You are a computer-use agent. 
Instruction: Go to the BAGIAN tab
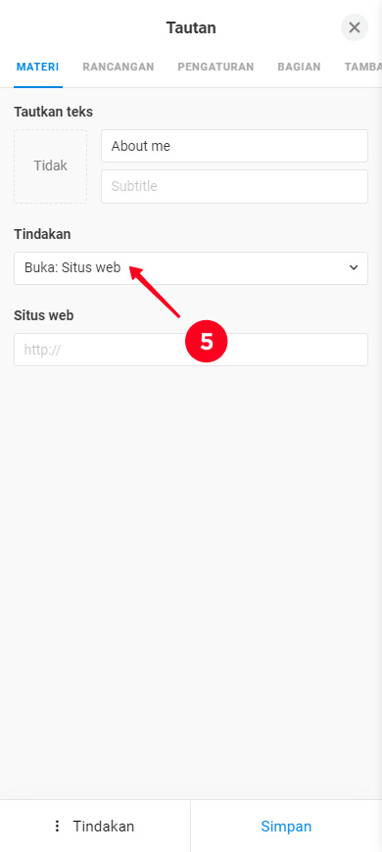(299, 67)
